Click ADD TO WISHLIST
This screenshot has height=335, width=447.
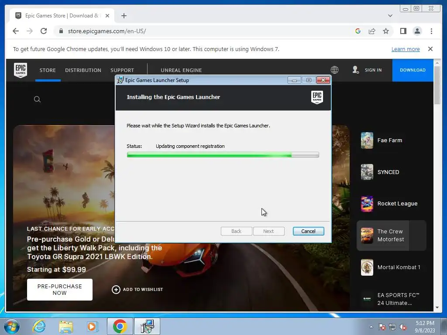click(138, 290)
